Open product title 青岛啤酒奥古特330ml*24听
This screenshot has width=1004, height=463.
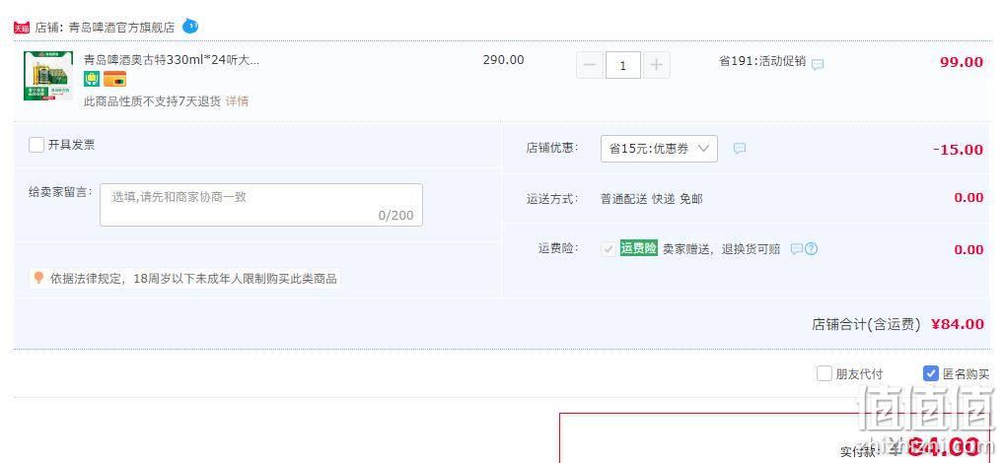click(x=172, y=60)
